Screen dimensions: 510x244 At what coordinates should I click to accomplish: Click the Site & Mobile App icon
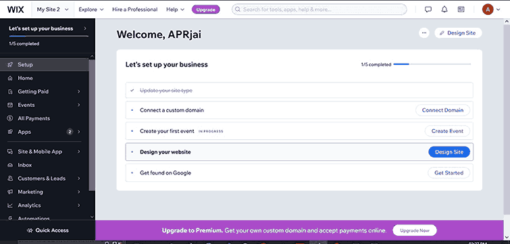pyautogui.click(x=10, y=151)
